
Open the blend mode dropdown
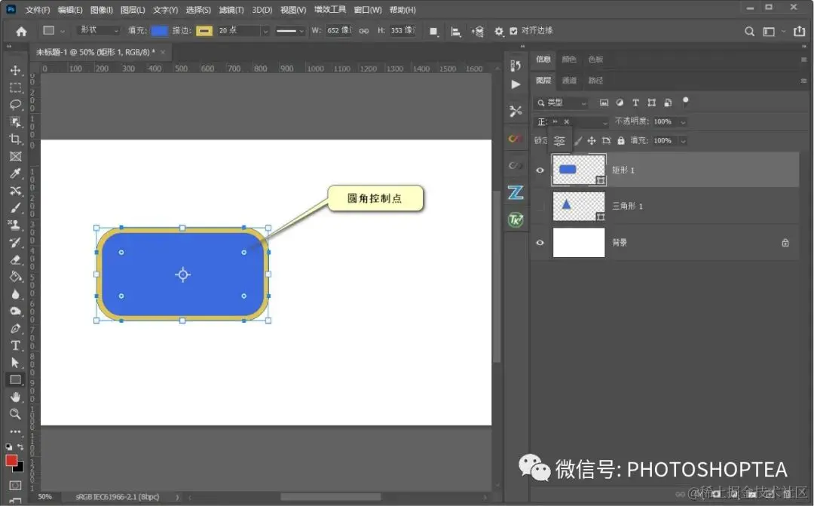tap(571, 122)
